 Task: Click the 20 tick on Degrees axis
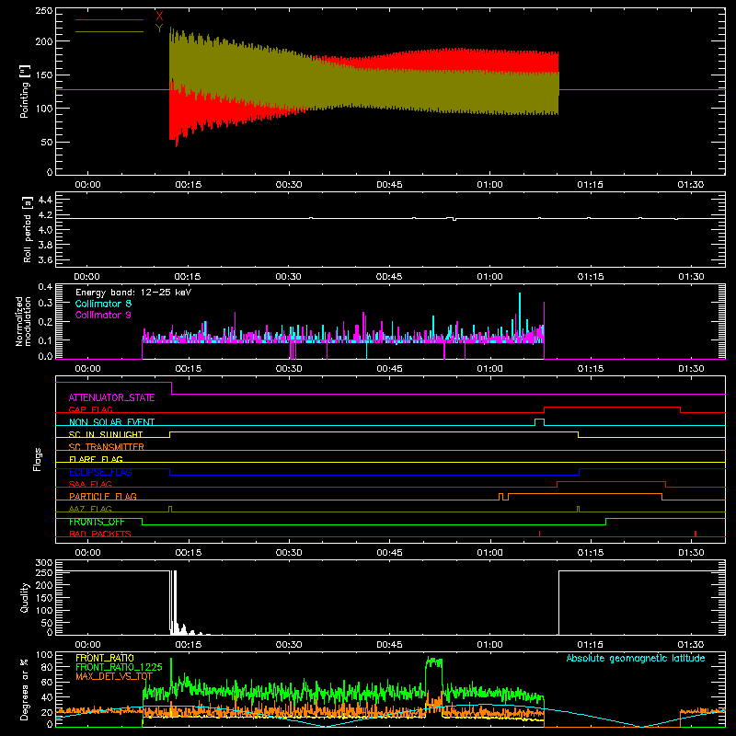coord(47,712)
